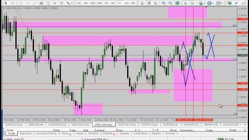
Task: Choose the Trendline drawing tool
Action: [x=35, y=3]
